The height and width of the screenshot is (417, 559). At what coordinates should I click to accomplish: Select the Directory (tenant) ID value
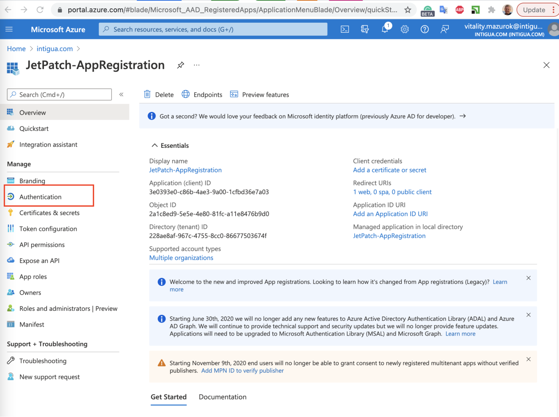pyautogui.click(x=208, y=235)
